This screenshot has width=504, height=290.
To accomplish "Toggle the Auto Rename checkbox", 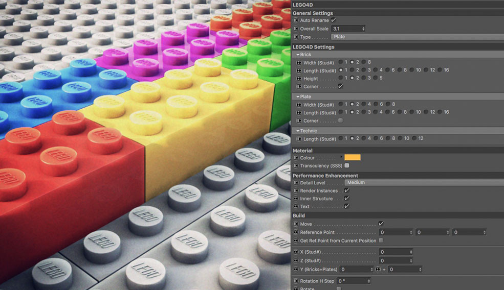I will tap(334, 20).
